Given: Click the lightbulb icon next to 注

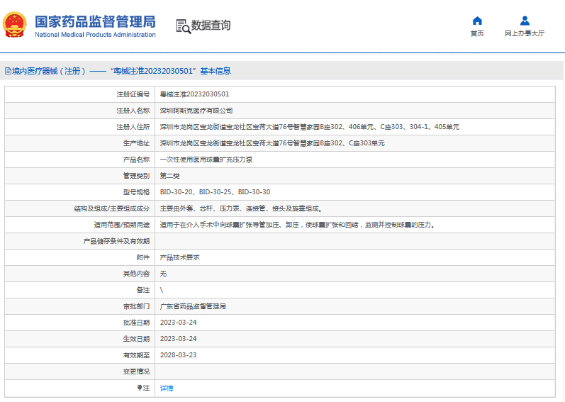Looking at the screenshot, I should coord(140,388).
